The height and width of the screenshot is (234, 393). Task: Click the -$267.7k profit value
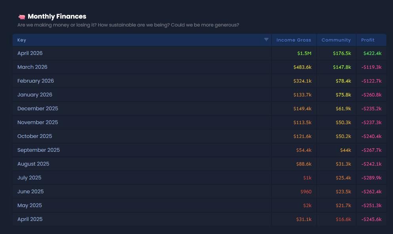pos(372,150)
